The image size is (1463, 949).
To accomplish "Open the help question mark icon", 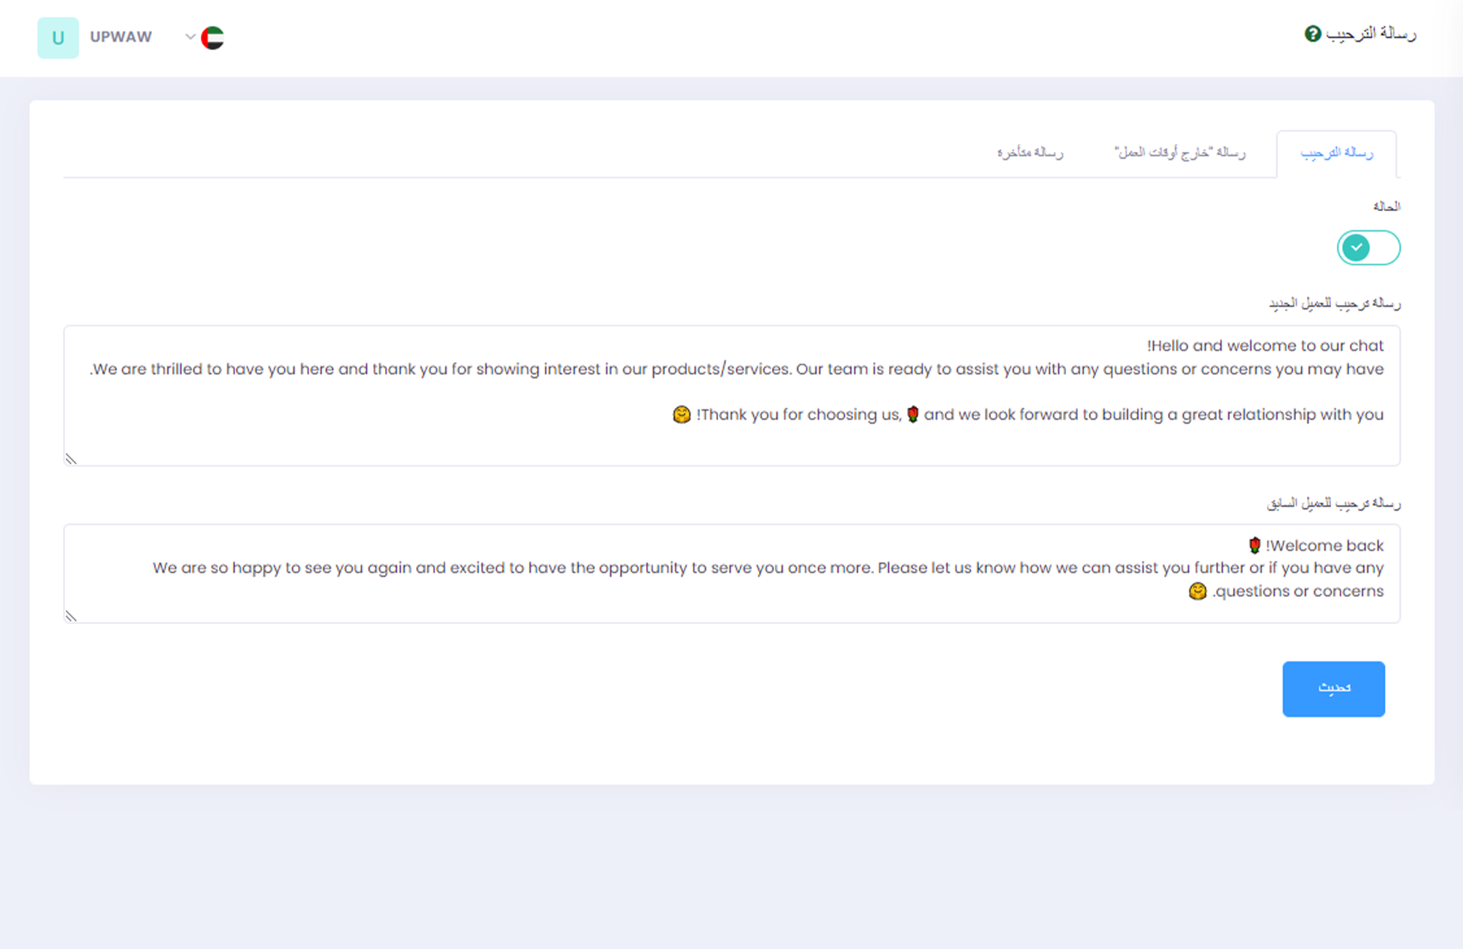I will (1313, 34).
